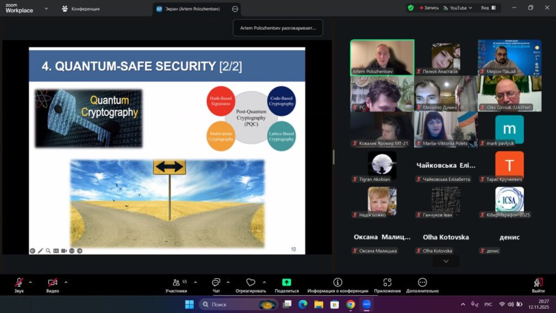556x313 pixels.
Task: Open the Apps (Приложения) icon
Action: click(x=387, y=283)
